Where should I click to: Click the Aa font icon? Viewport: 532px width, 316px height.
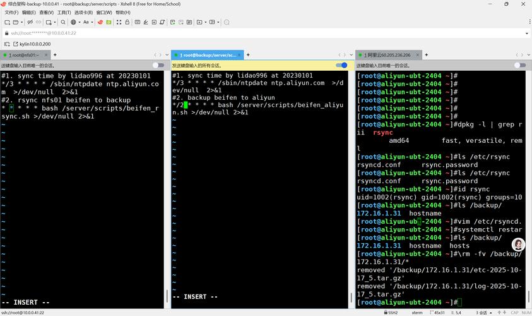pos(86,22)
